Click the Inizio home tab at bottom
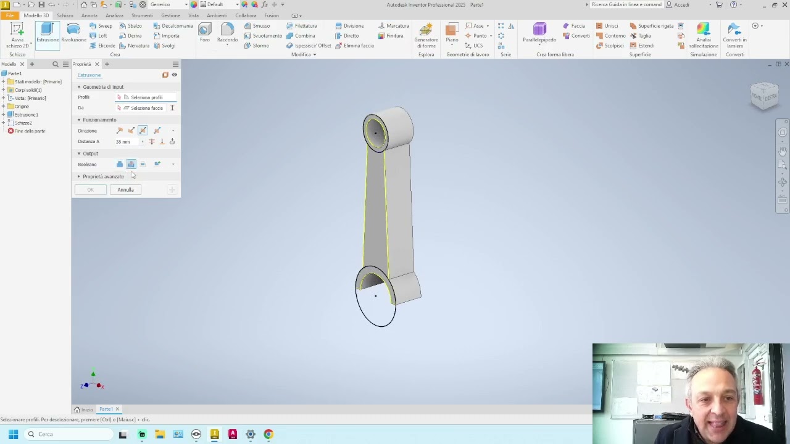Viewport: 790px width, 444px height. (x=83, y=409)
